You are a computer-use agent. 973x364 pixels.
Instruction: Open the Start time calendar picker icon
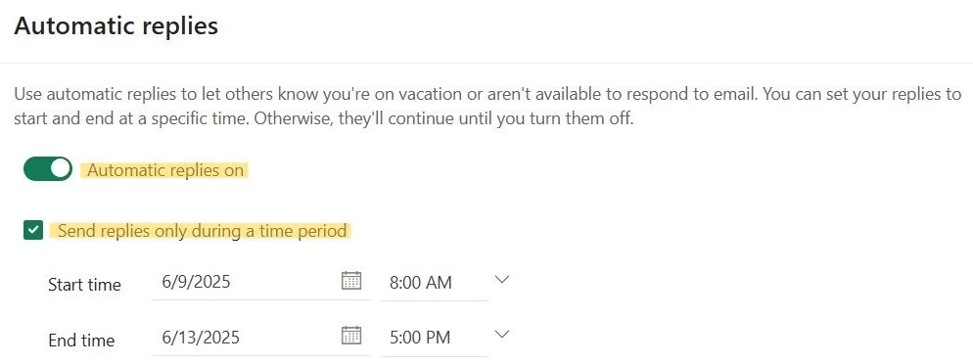(x=351, y=281)
